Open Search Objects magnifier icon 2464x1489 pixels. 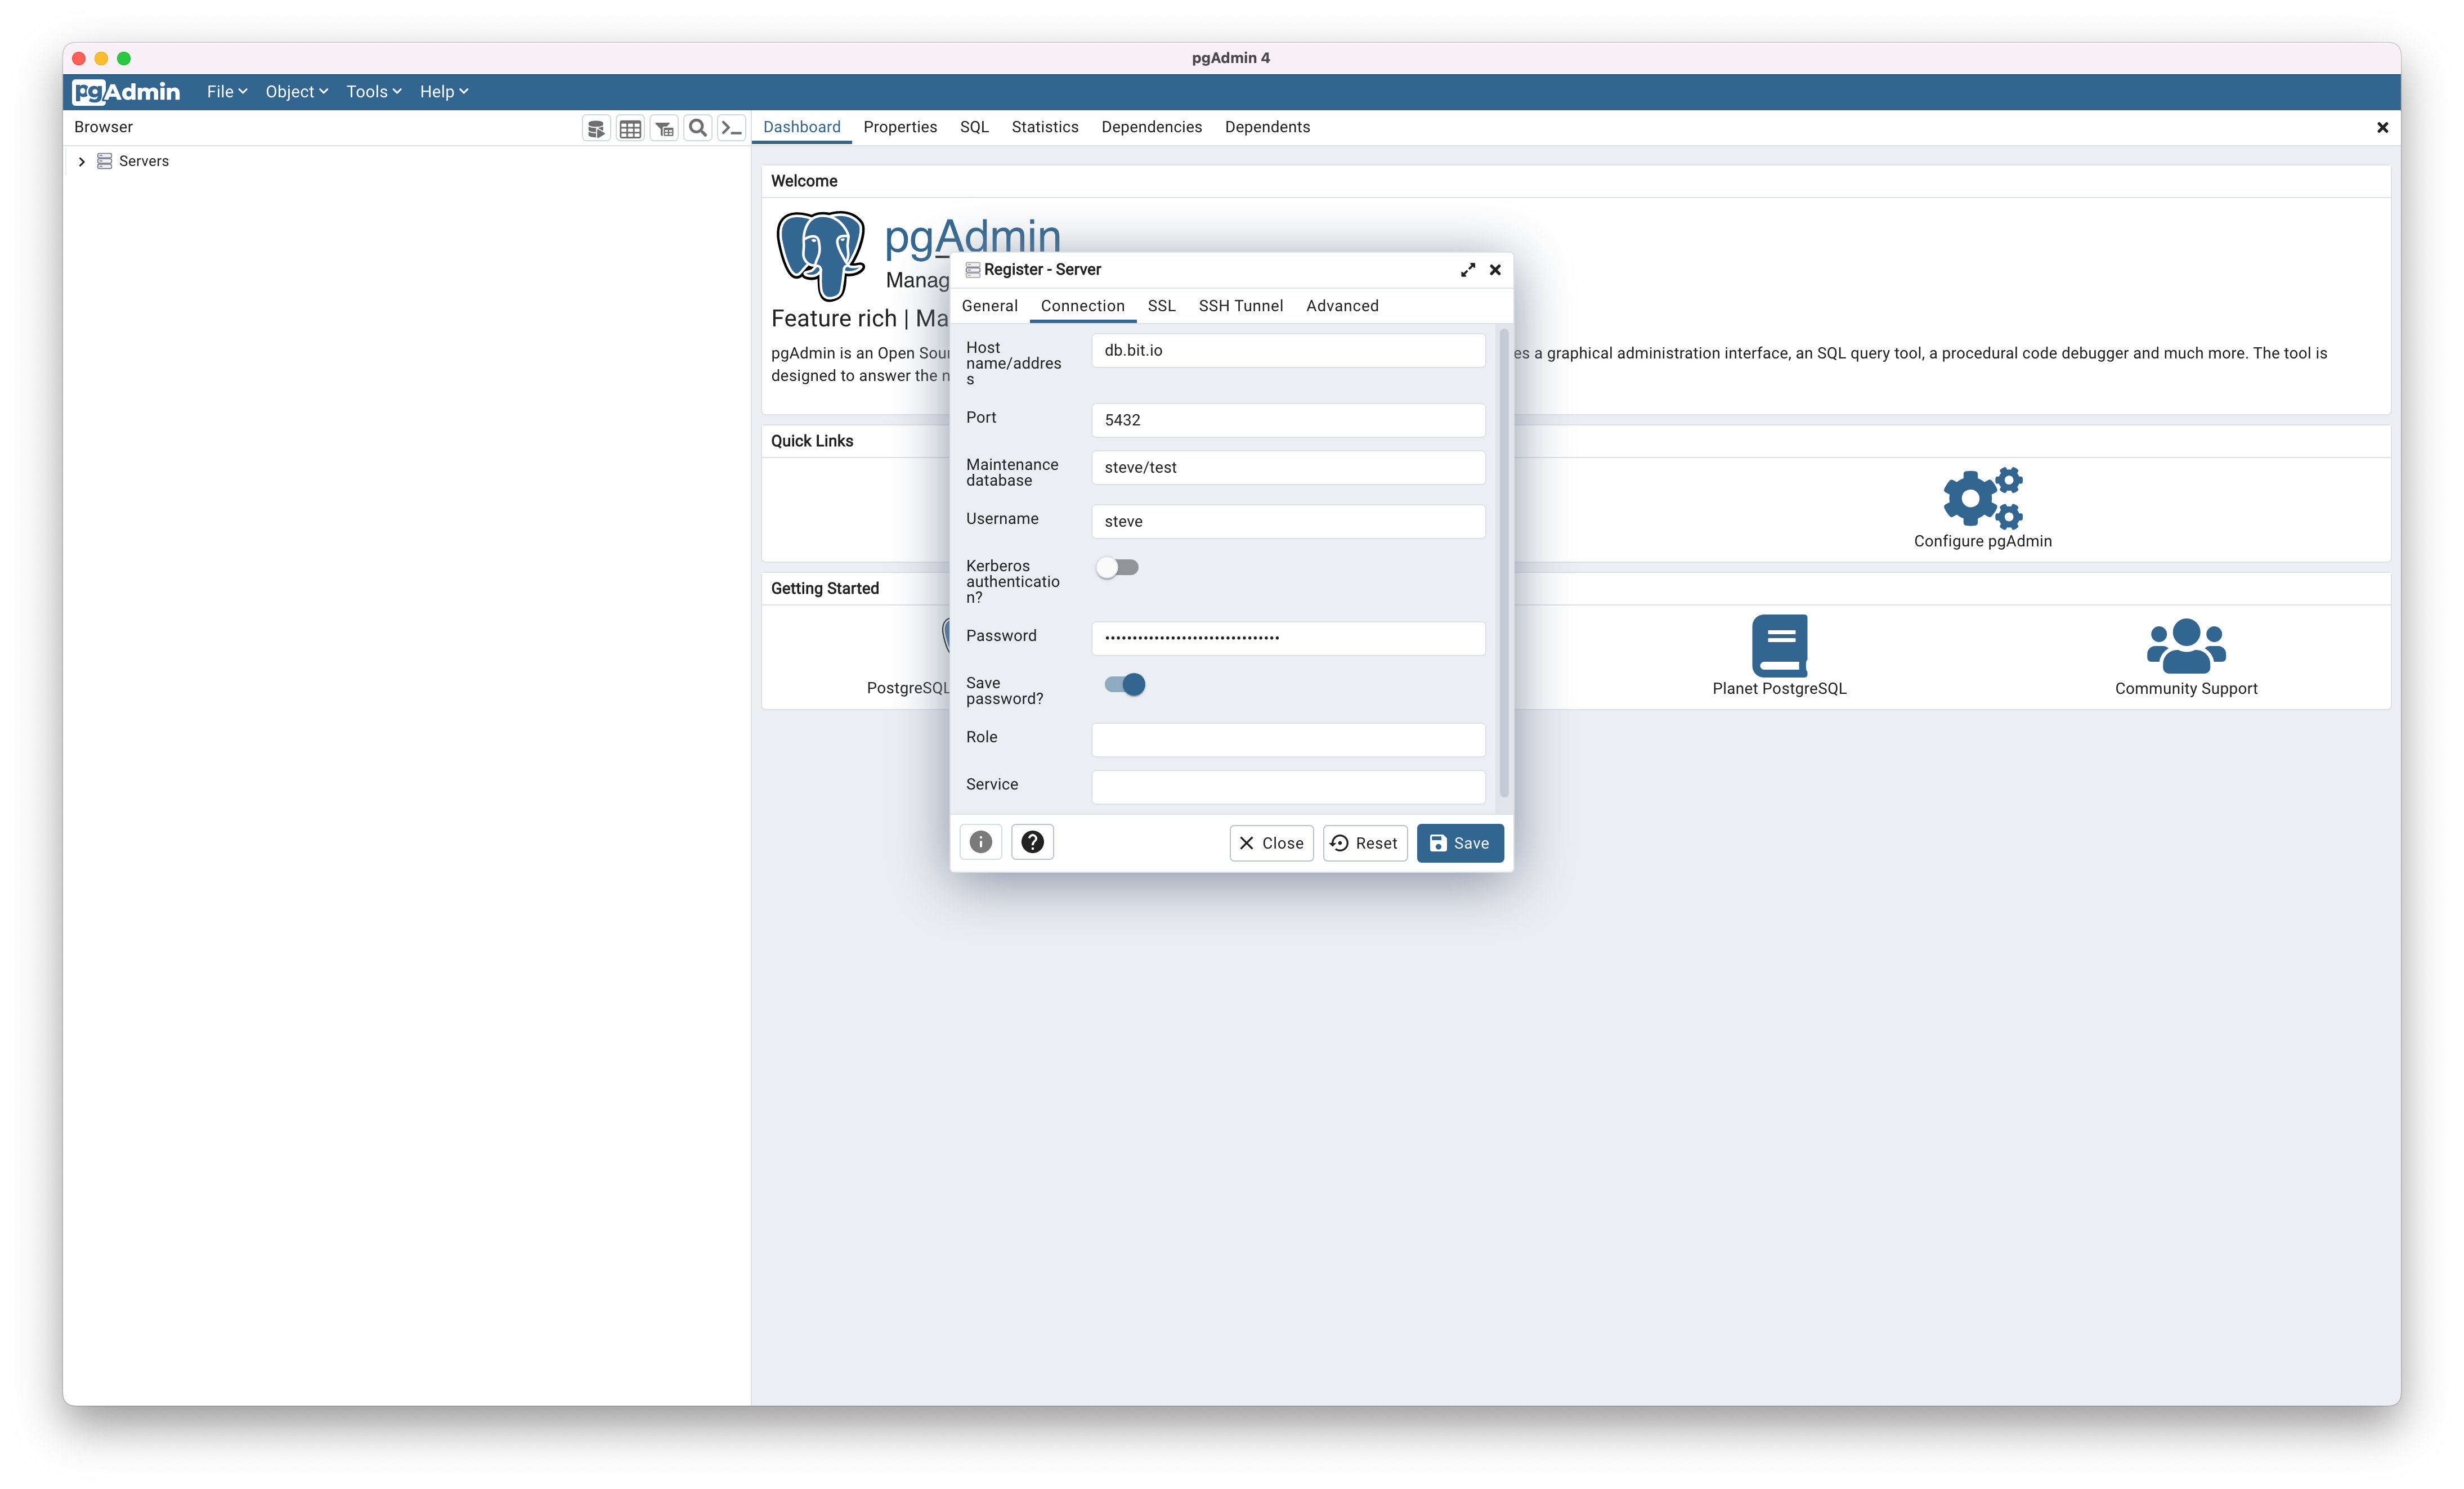tap(698, 128)
